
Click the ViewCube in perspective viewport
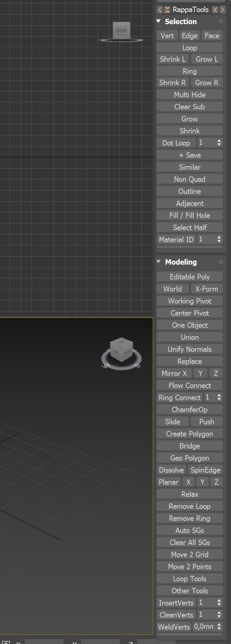[x=121, y=349]
